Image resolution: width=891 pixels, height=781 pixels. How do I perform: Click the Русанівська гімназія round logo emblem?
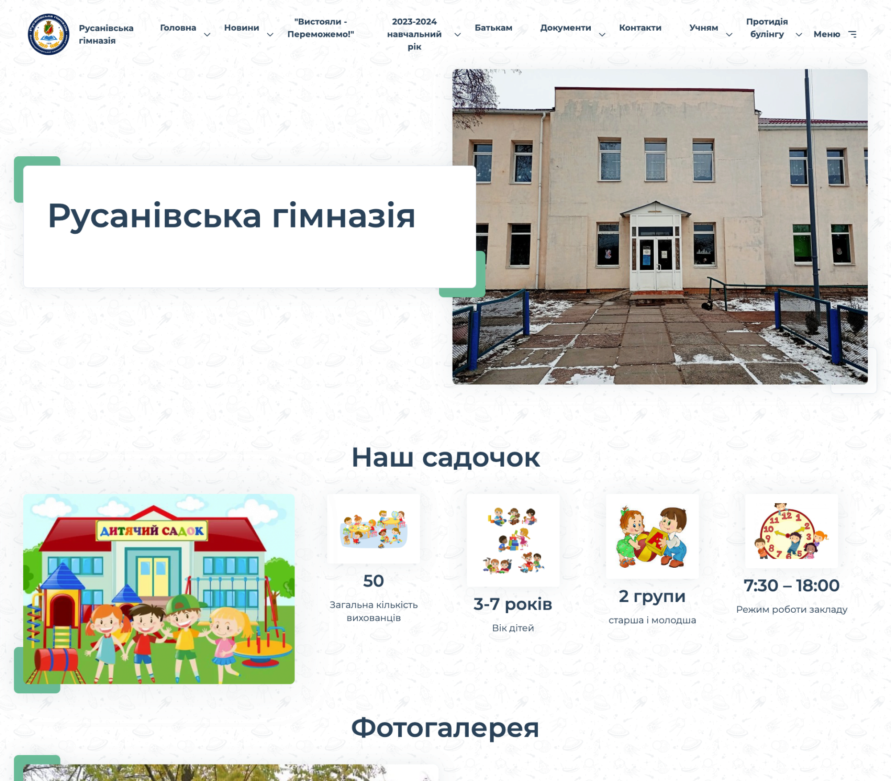(49, 34)
